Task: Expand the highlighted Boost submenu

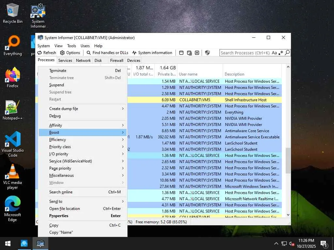Action: coord(83,132)
